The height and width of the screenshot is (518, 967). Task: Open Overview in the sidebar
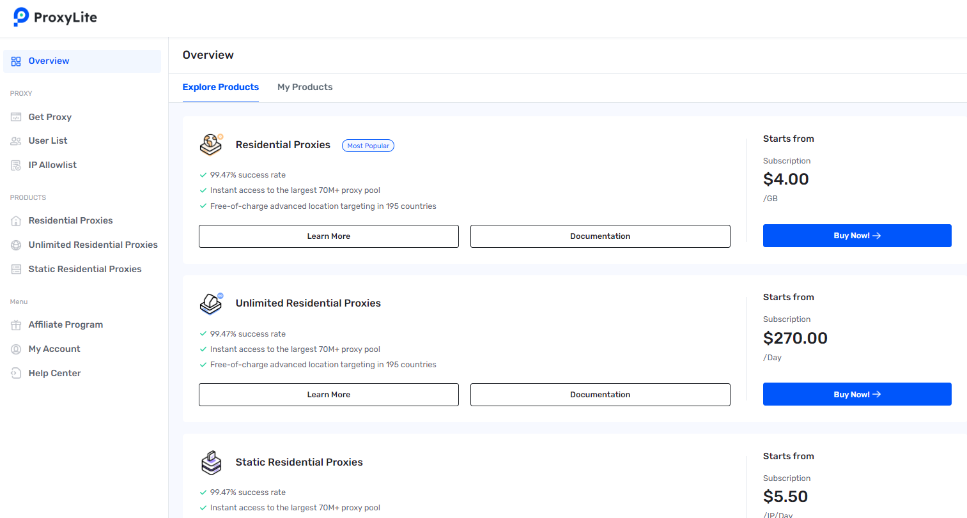[x=82, y=61]
